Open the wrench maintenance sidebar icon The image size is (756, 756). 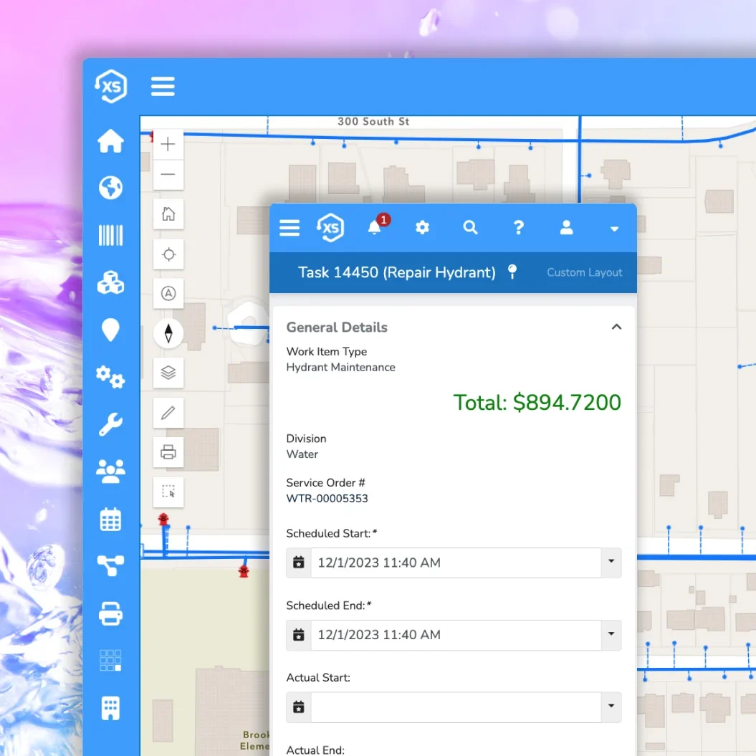110,424
